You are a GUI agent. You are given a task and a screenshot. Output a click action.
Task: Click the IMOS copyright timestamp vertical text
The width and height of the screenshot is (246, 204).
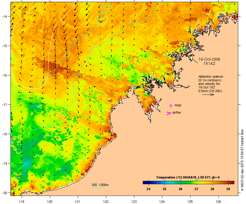pyautogui.click(x=242, y=160)
